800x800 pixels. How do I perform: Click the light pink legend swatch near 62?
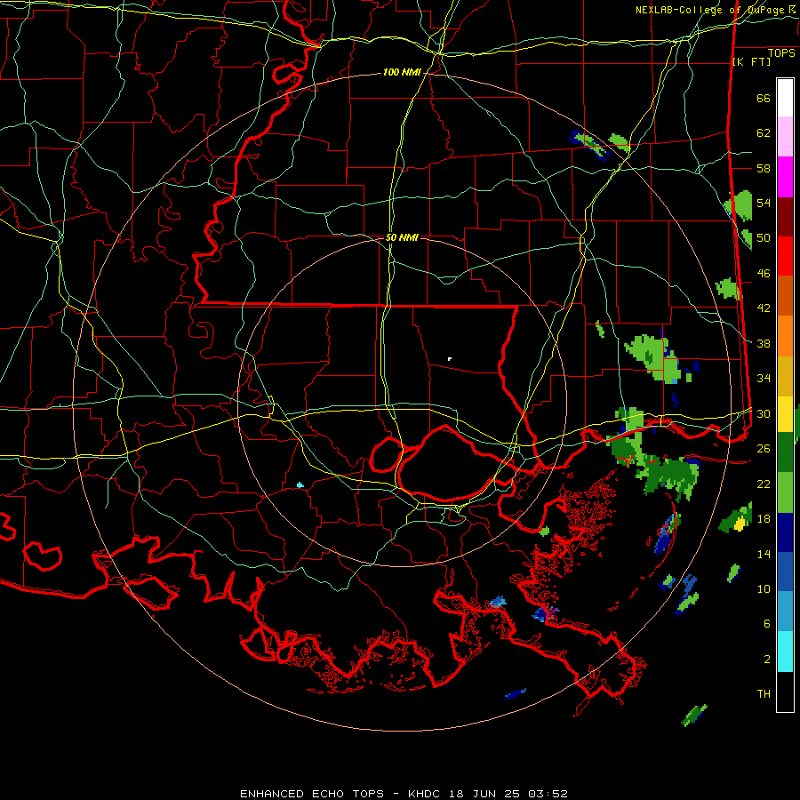coord(785,137)
